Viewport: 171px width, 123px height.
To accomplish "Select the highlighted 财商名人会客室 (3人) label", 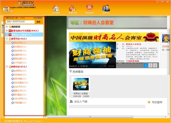I will [x=22, y=35].
